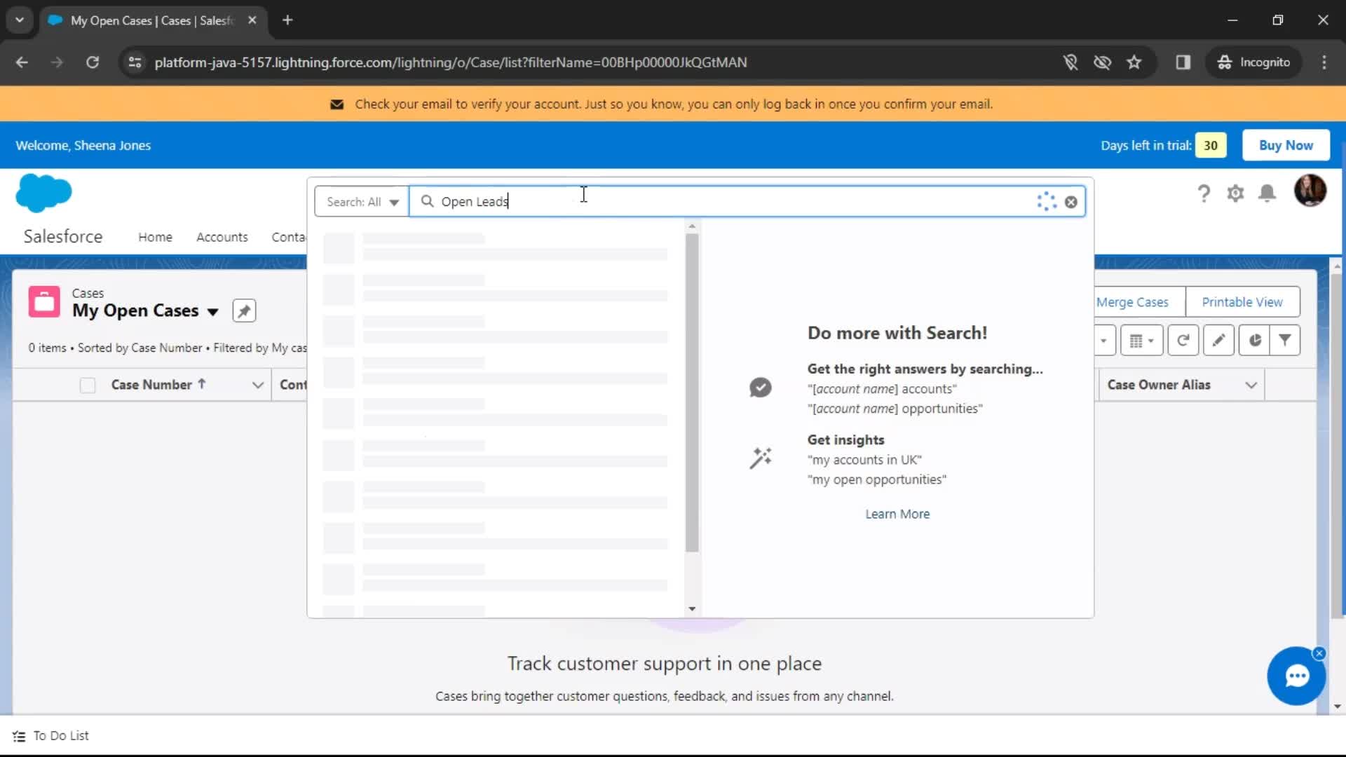Viewport: 1346px width, 757px height.
Task: Open the Search: All scope dropdown
Action: click(x=362, y=202)
